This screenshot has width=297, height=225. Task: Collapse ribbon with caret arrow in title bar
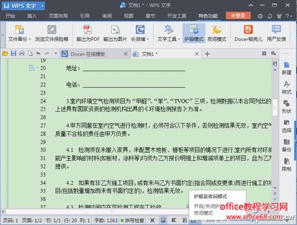tap(250, 5)
